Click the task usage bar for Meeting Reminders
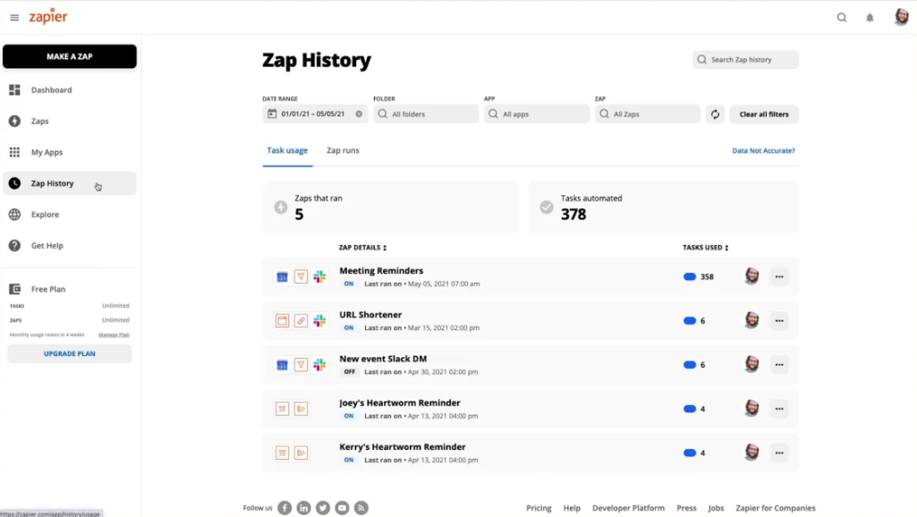 690,276
